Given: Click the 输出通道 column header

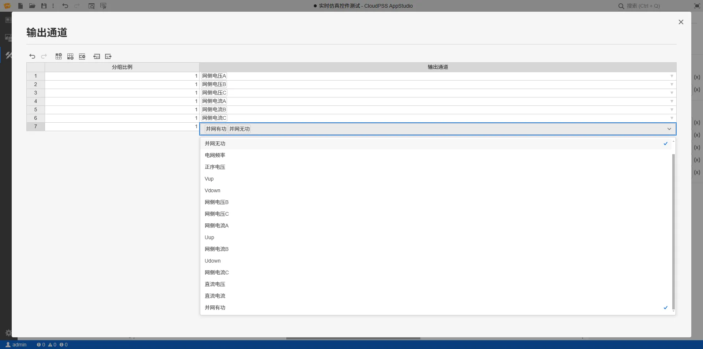Looking at the screenshot, I should (x=438, y=67).
